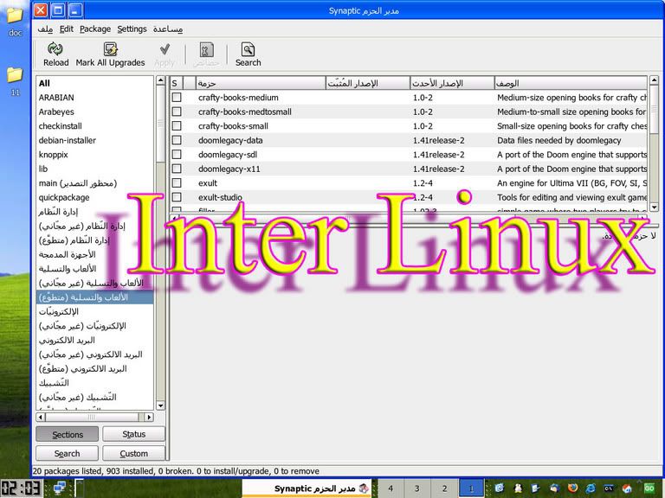Click the bottom-left Search filter button
This screenshot has width=665, height=498.
(x=68, y=454)
